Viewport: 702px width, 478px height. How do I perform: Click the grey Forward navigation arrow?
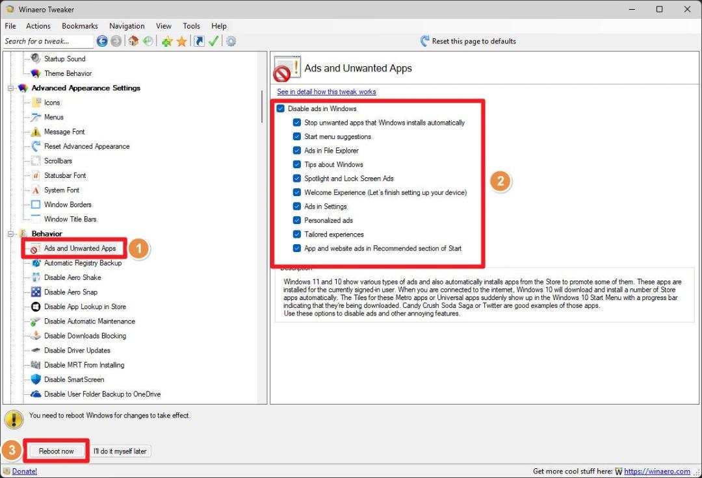tap(116, 41)
